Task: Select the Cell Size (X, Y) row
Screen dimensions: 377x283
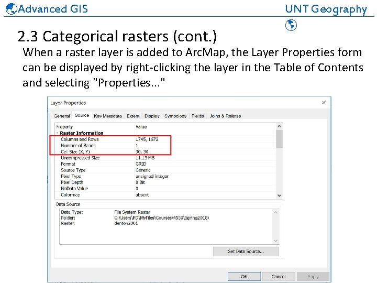Action: (x=165, y=151)
